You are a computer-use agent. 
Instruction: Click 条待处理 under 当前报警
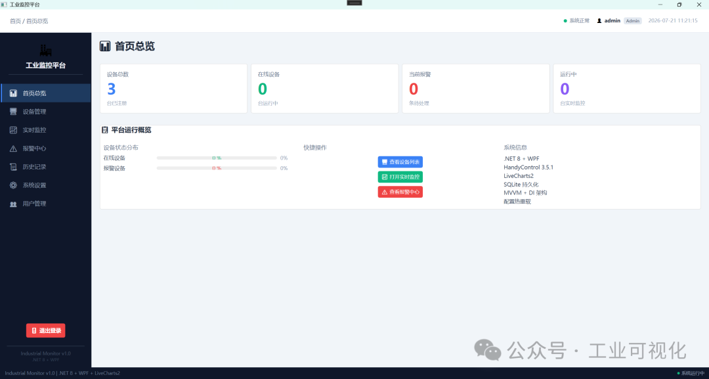(x=419, y=104)
